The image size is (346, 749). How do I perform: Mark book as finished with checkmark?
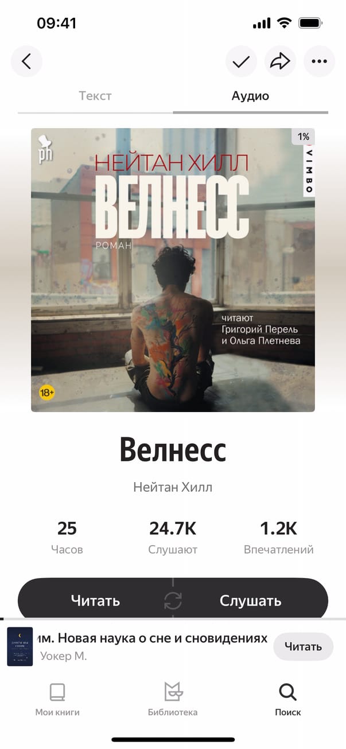coord(241,61)
